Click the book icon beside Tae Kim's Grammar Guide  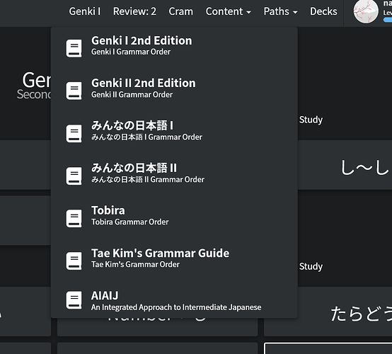(x=74, y=261)
